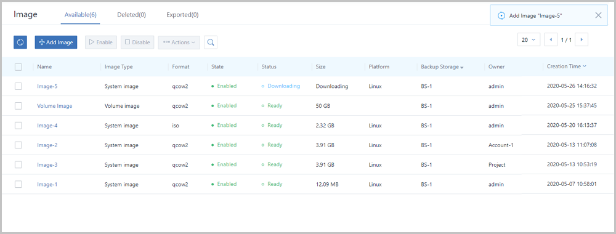Screen dimensions: 616x234
Task: Click the Project owner cell
Action: click(497, 165)
